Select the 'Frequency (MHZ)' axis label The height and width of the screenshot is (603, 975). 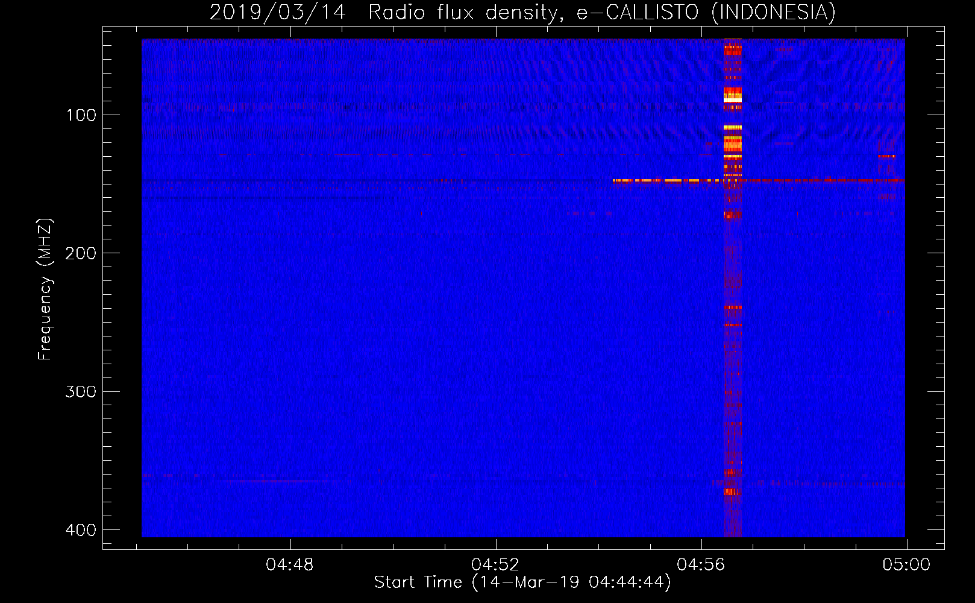[45, 289]
